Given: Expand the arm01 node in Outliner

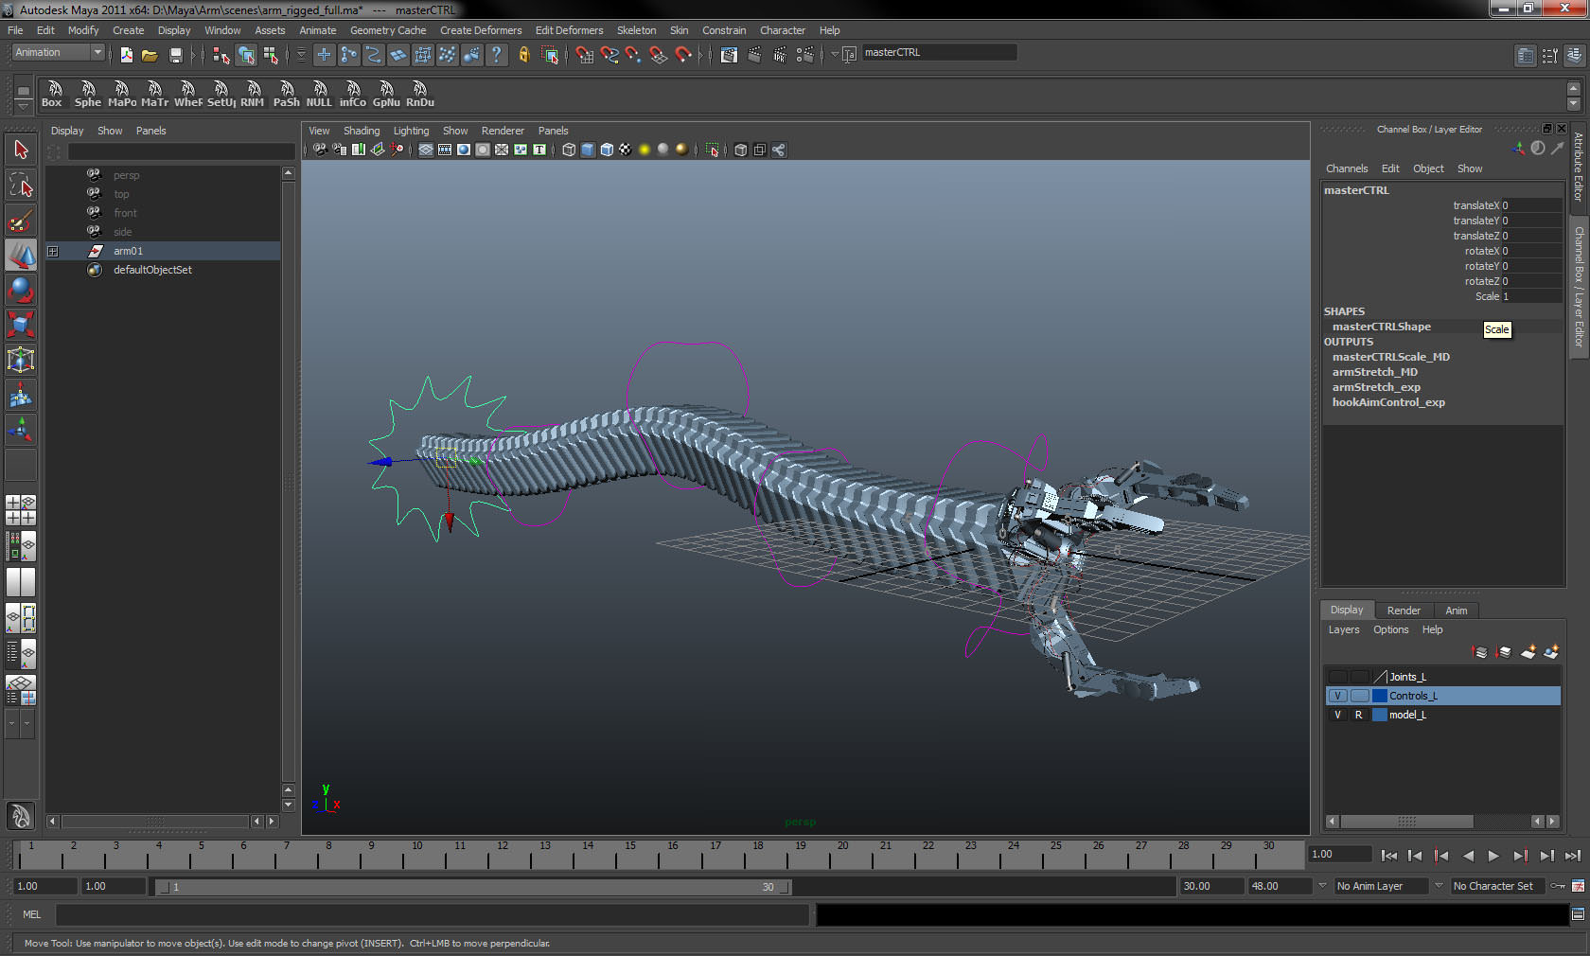Looking at the screenshot, I should pyautogui.click(x=53, y=251).
